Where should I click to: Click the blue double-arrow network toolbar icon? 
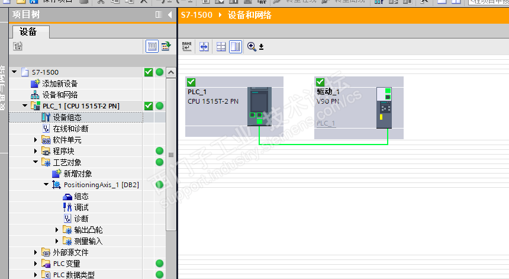click(x=204, y=46)
